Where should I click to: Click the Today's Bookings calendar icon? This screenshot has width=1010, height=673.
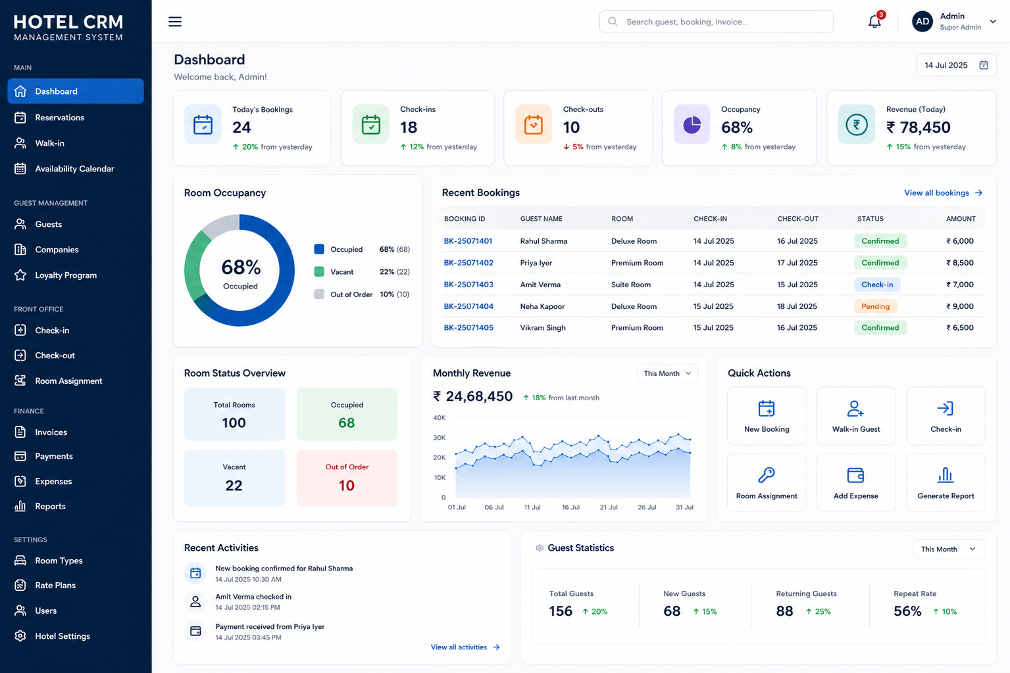203,124
